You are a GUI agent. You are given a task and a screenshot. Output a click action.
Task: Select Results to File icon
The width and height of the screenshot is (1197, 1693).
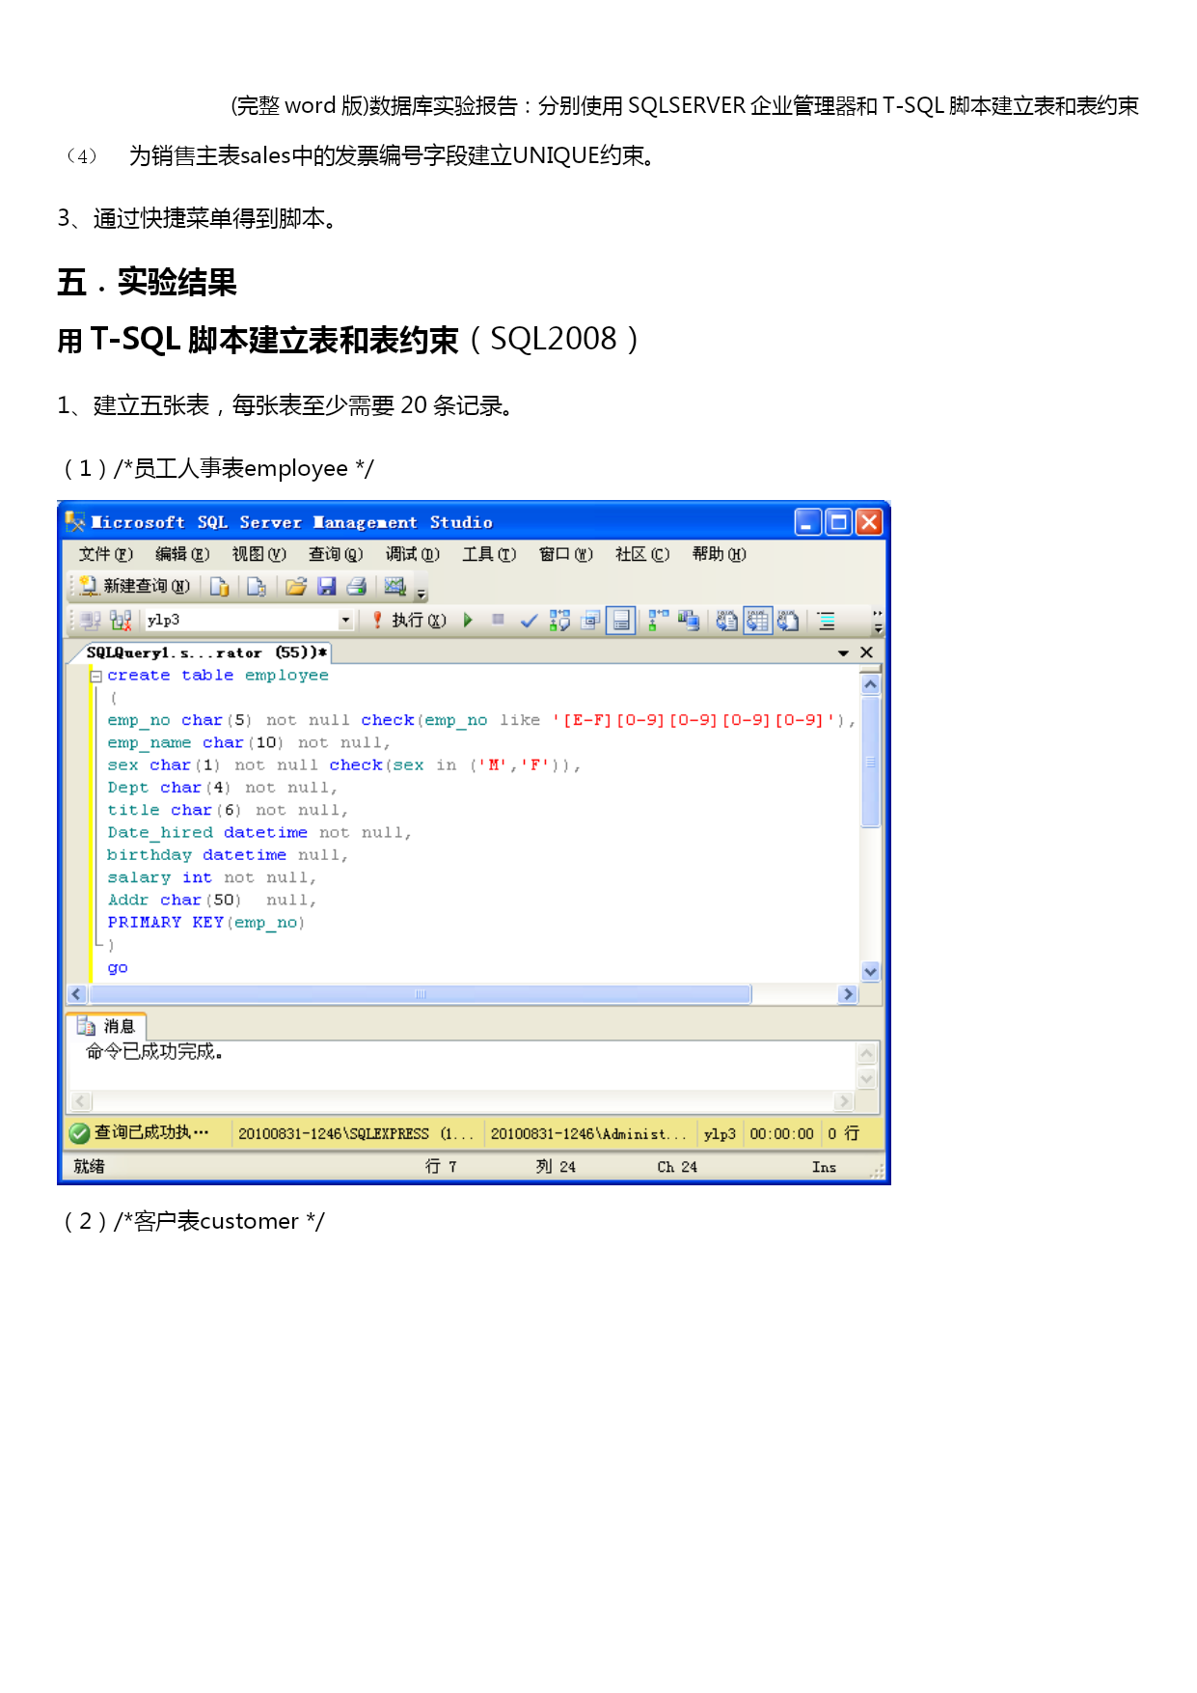(788, 621)
